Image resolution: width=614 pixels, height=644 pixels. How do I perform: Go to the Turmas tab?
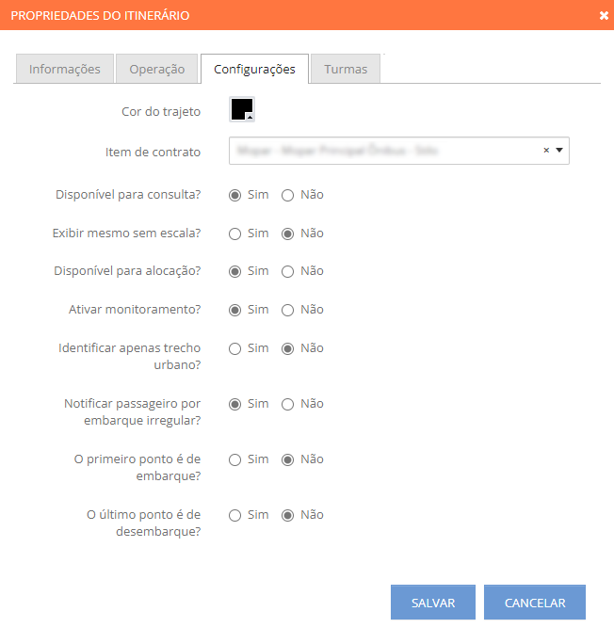[346, 69]
